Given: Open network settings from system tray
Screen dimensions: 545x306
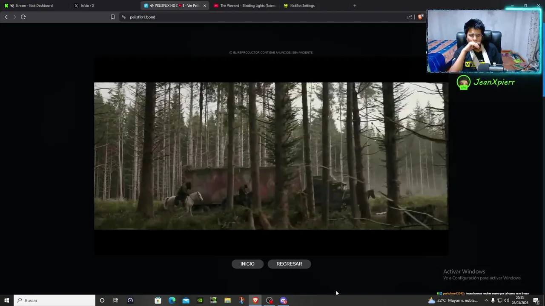Looking at the screenshot, I should click(x=499, y=300).
